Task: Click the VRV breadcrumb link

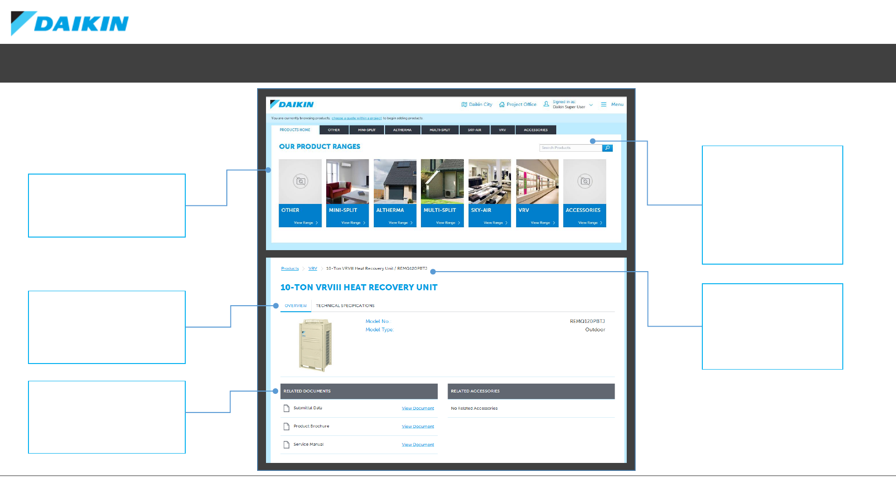Action: (313, 268)
